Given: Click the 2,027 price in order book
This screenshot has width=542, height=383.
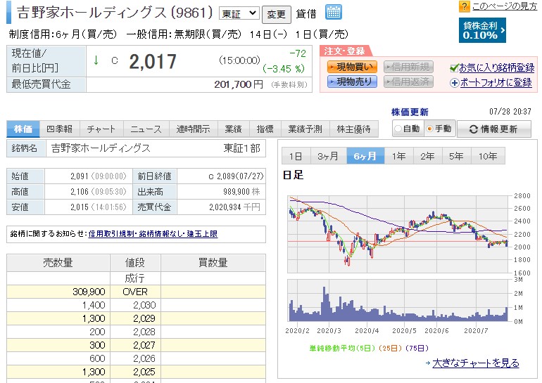Looking at the screenshot, I should tap(144, 345).
